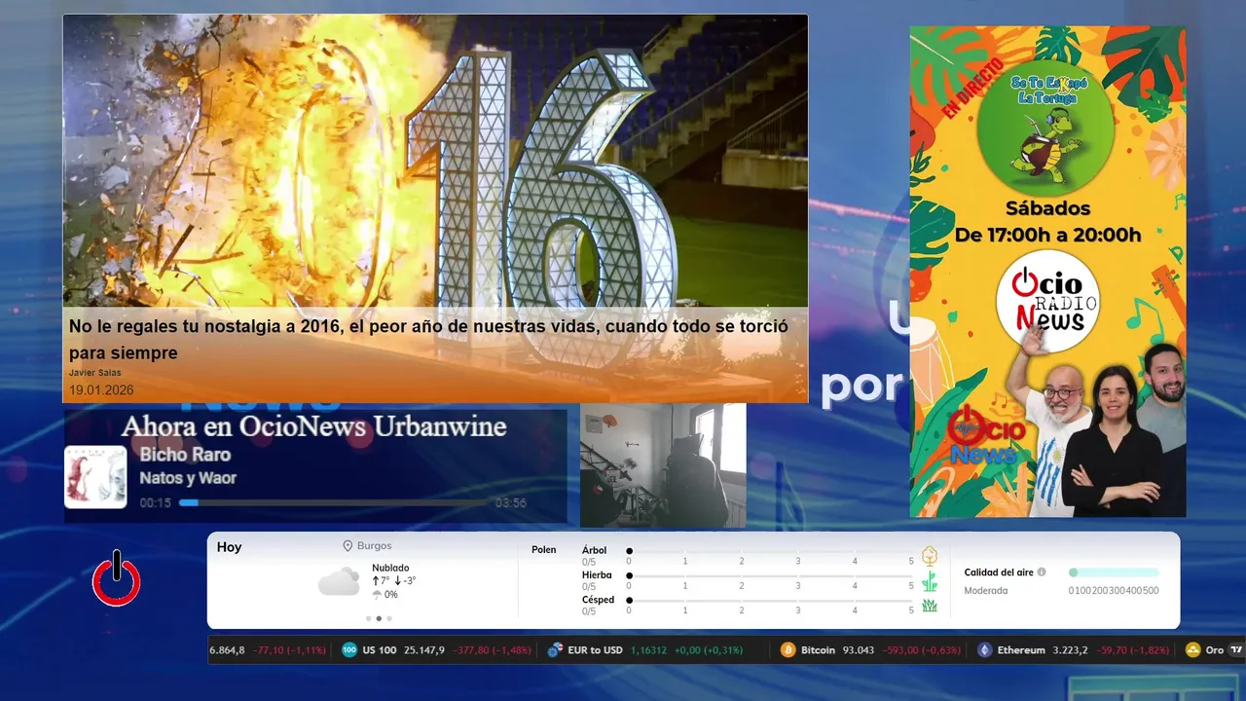
Task: Click the Polen section label
Action: 544,550
